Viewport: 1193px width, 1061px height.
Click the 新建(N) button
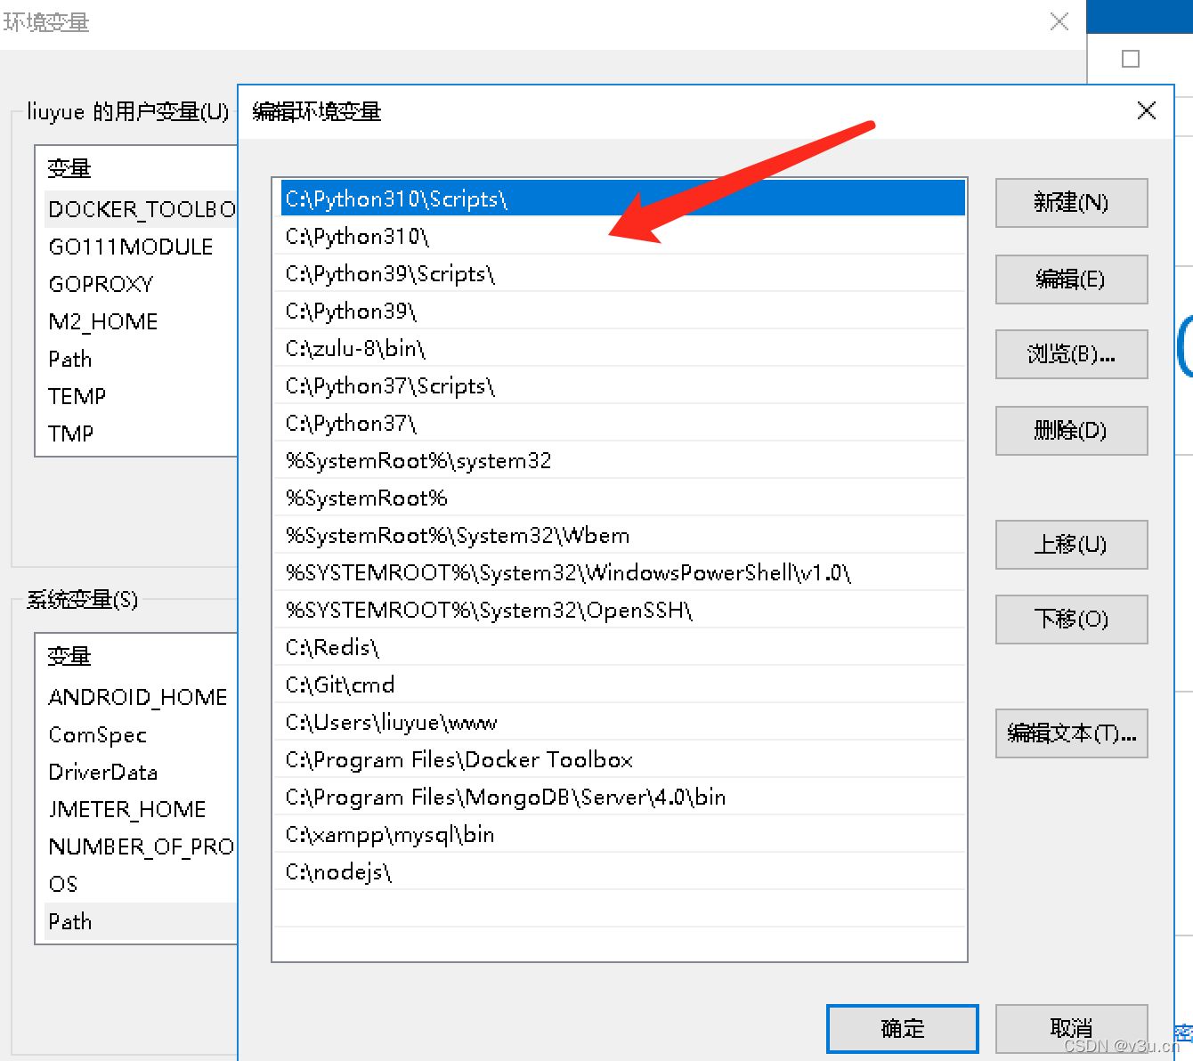click(1071, 203)
